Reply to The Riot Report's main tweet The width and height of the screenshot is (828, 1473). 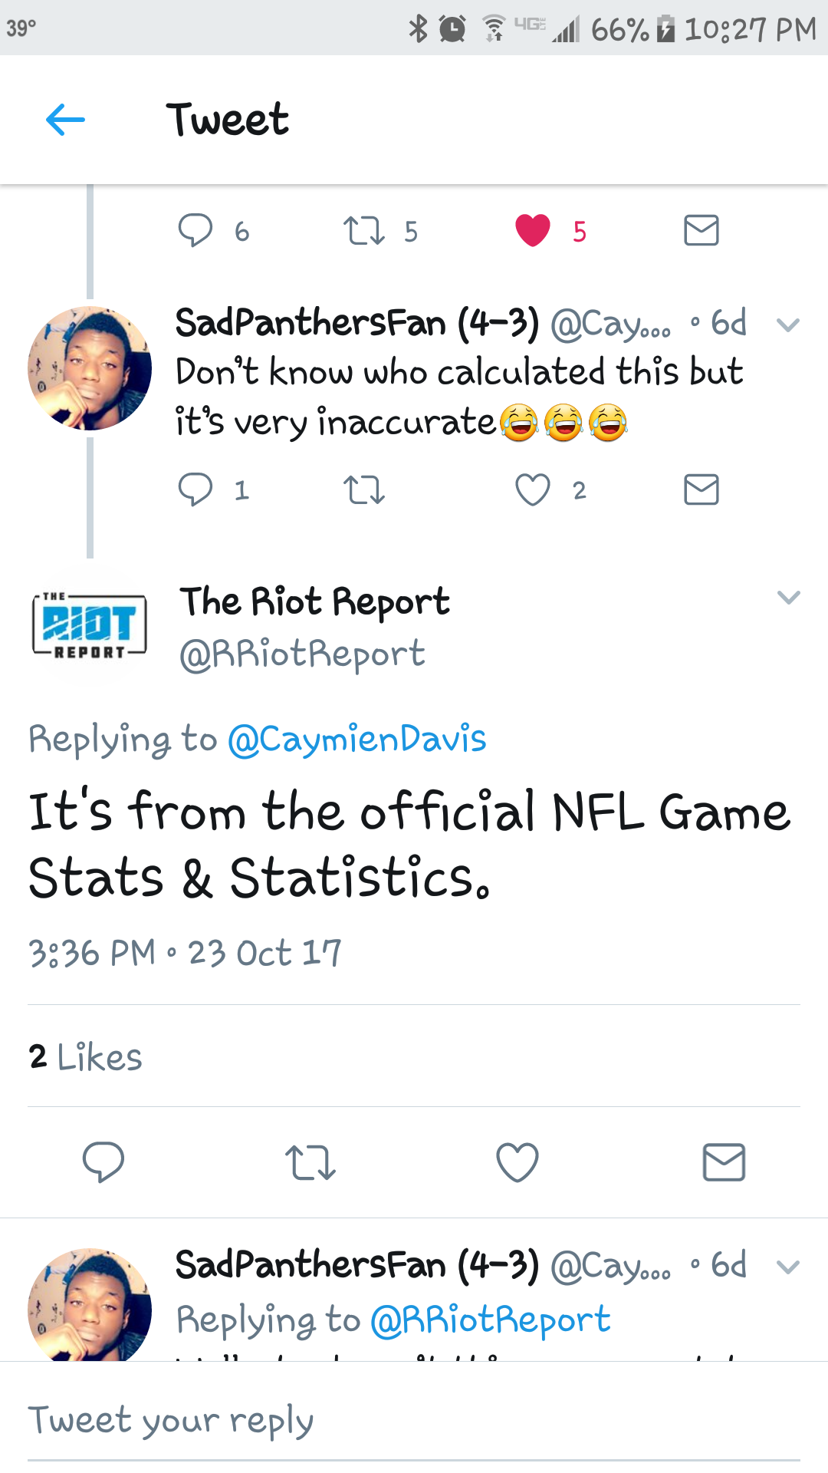point(103,1162)
